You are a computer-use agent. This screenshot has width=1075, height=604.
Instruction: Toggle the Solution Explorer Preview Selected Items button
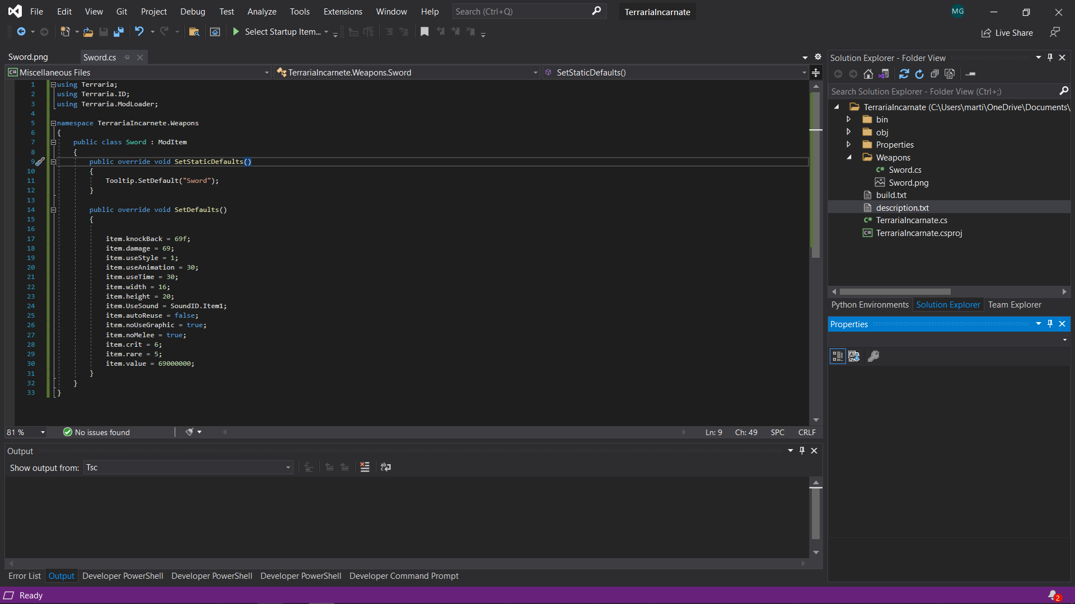pyautogui.click(x=971, y=74)
